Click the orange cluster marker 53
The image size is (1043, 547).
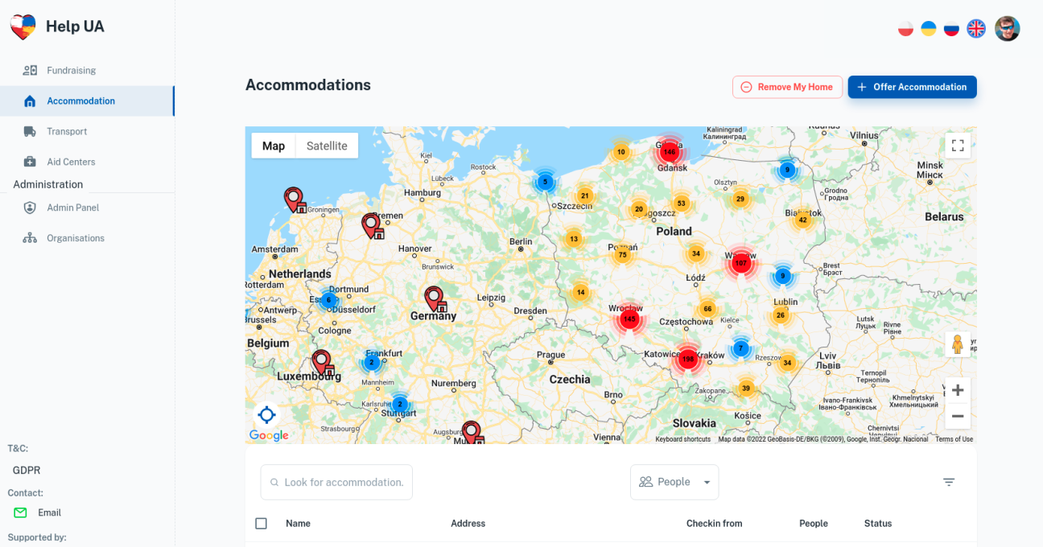click(682, 204)
